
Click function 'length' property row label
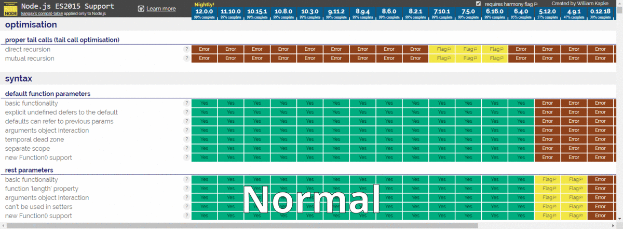(41, 189)
